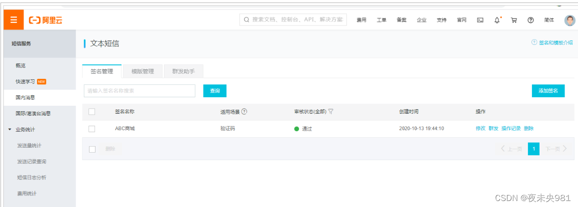Open 概览 in sidebar
Screen dimensions: 578x207
pos(20,66)
